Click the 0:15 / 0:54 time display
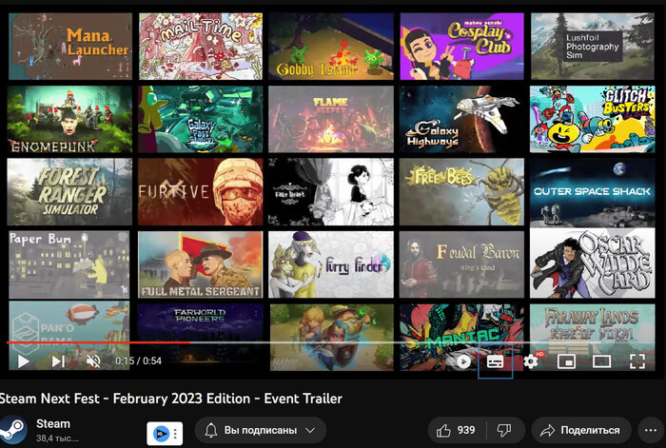The height and width of the screenshot is (448, 666). [139, 360]
